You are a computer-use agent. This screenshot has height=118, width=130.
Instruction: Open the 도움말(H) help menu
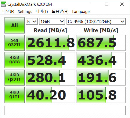(60, 12)
